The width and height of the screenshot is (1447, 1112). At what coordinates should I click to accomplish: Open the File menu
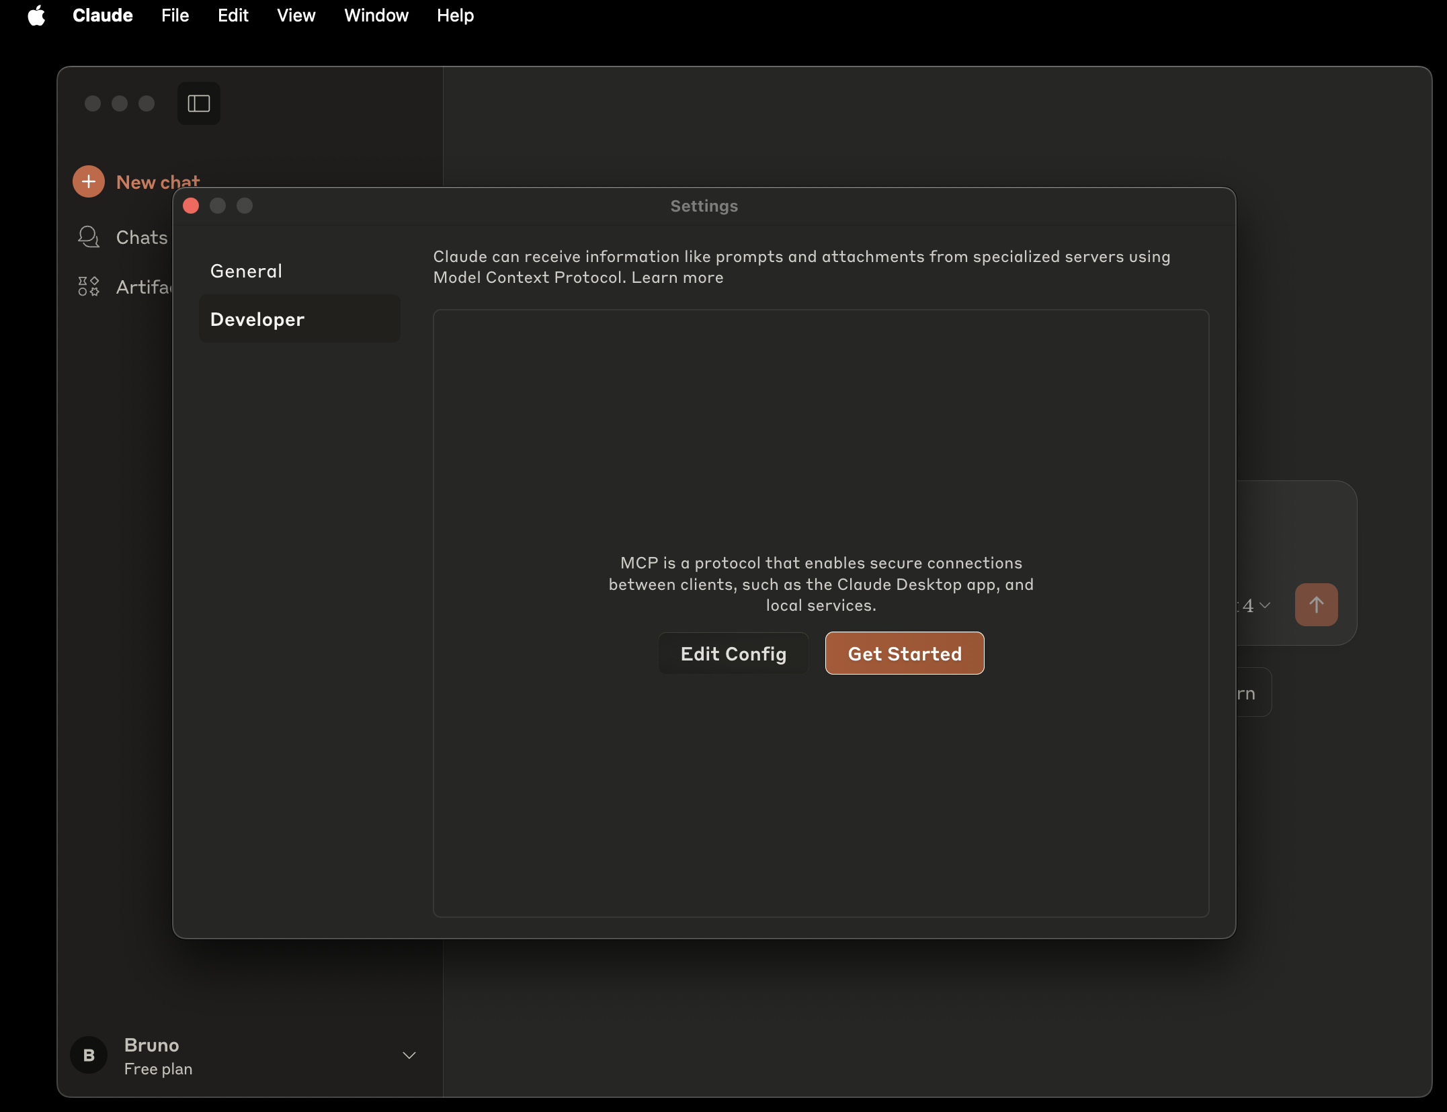pos(175,15)
